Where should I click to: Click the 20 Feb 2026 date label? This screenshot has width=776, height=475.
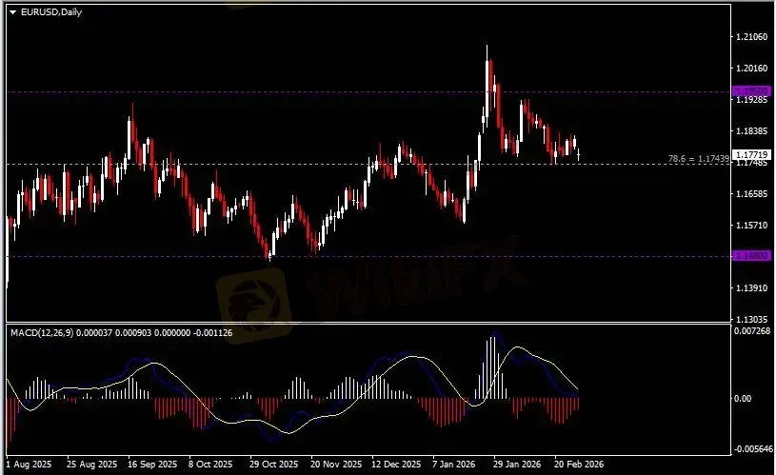[x=579, y=465]
